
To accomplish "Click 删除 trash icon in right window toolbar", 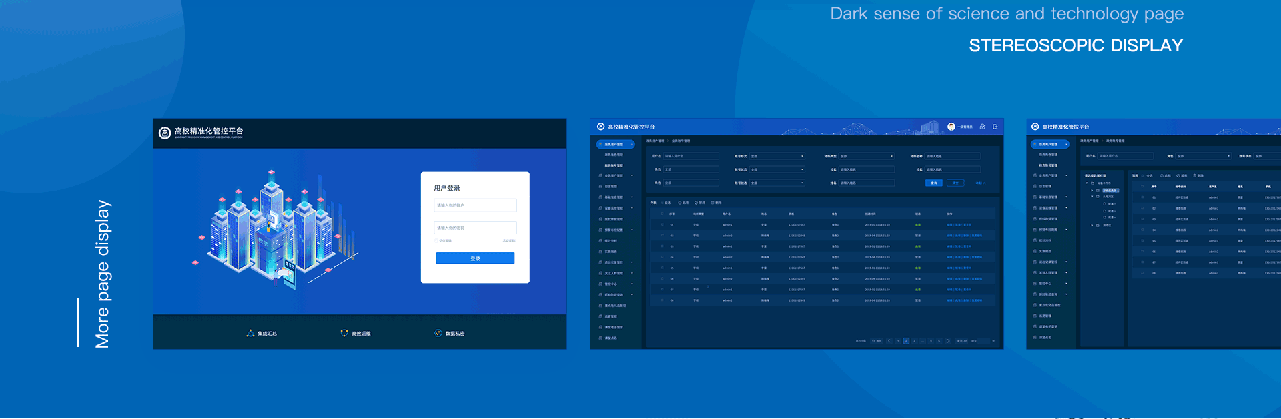I will click(1194, 175).
